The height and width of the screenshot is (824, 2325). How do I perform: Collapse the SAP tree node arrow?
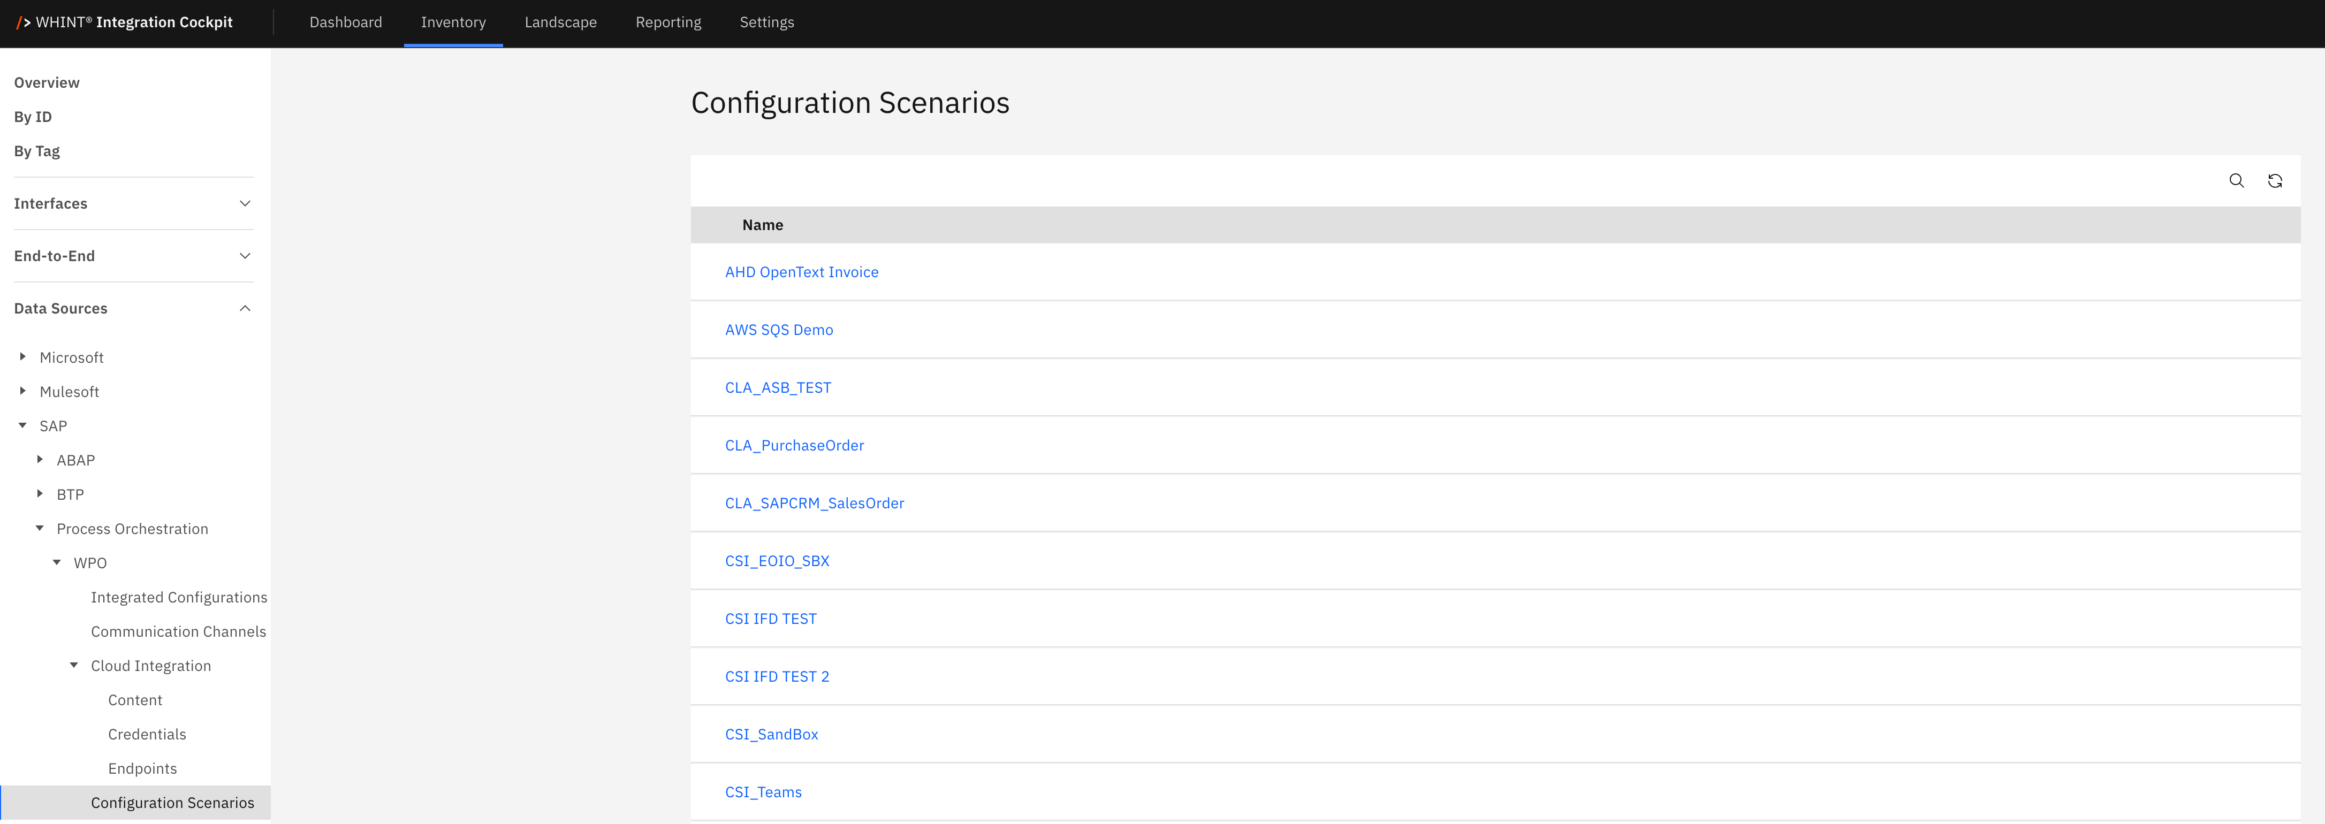22,426
